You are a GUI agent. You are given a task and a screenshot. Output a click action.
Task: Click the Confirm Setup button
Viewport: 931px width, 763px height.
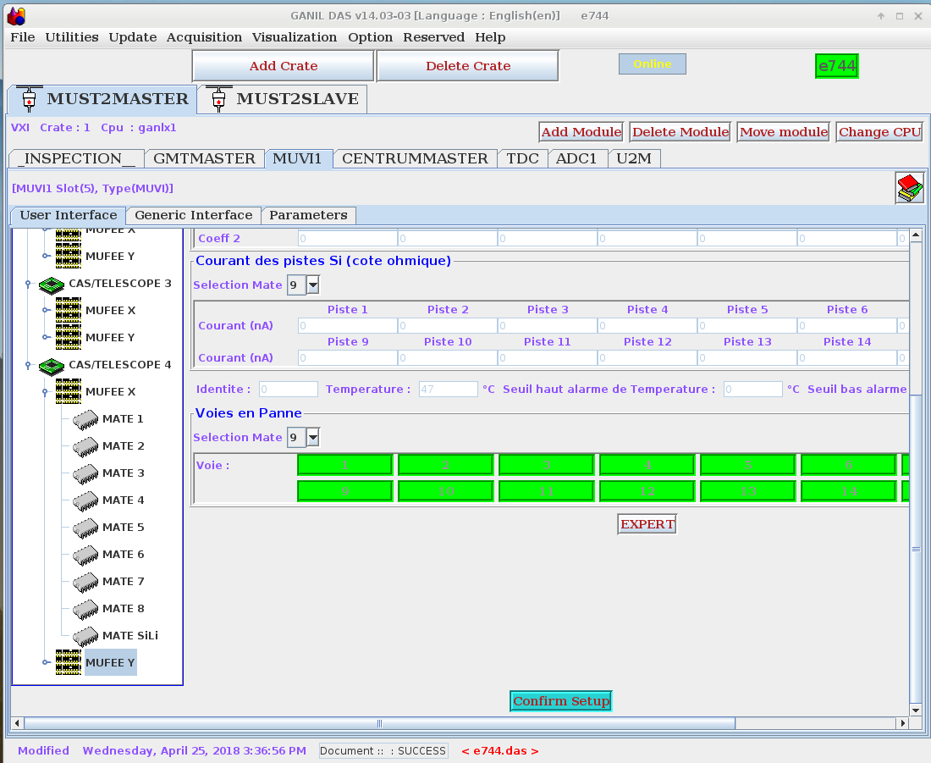[x=561, y=701]
